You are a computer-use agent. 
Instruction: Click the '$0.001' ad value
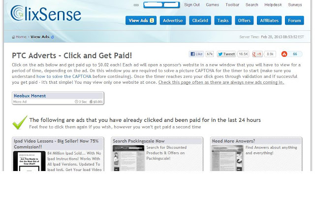pyautogui.click(x=98, y=102)
